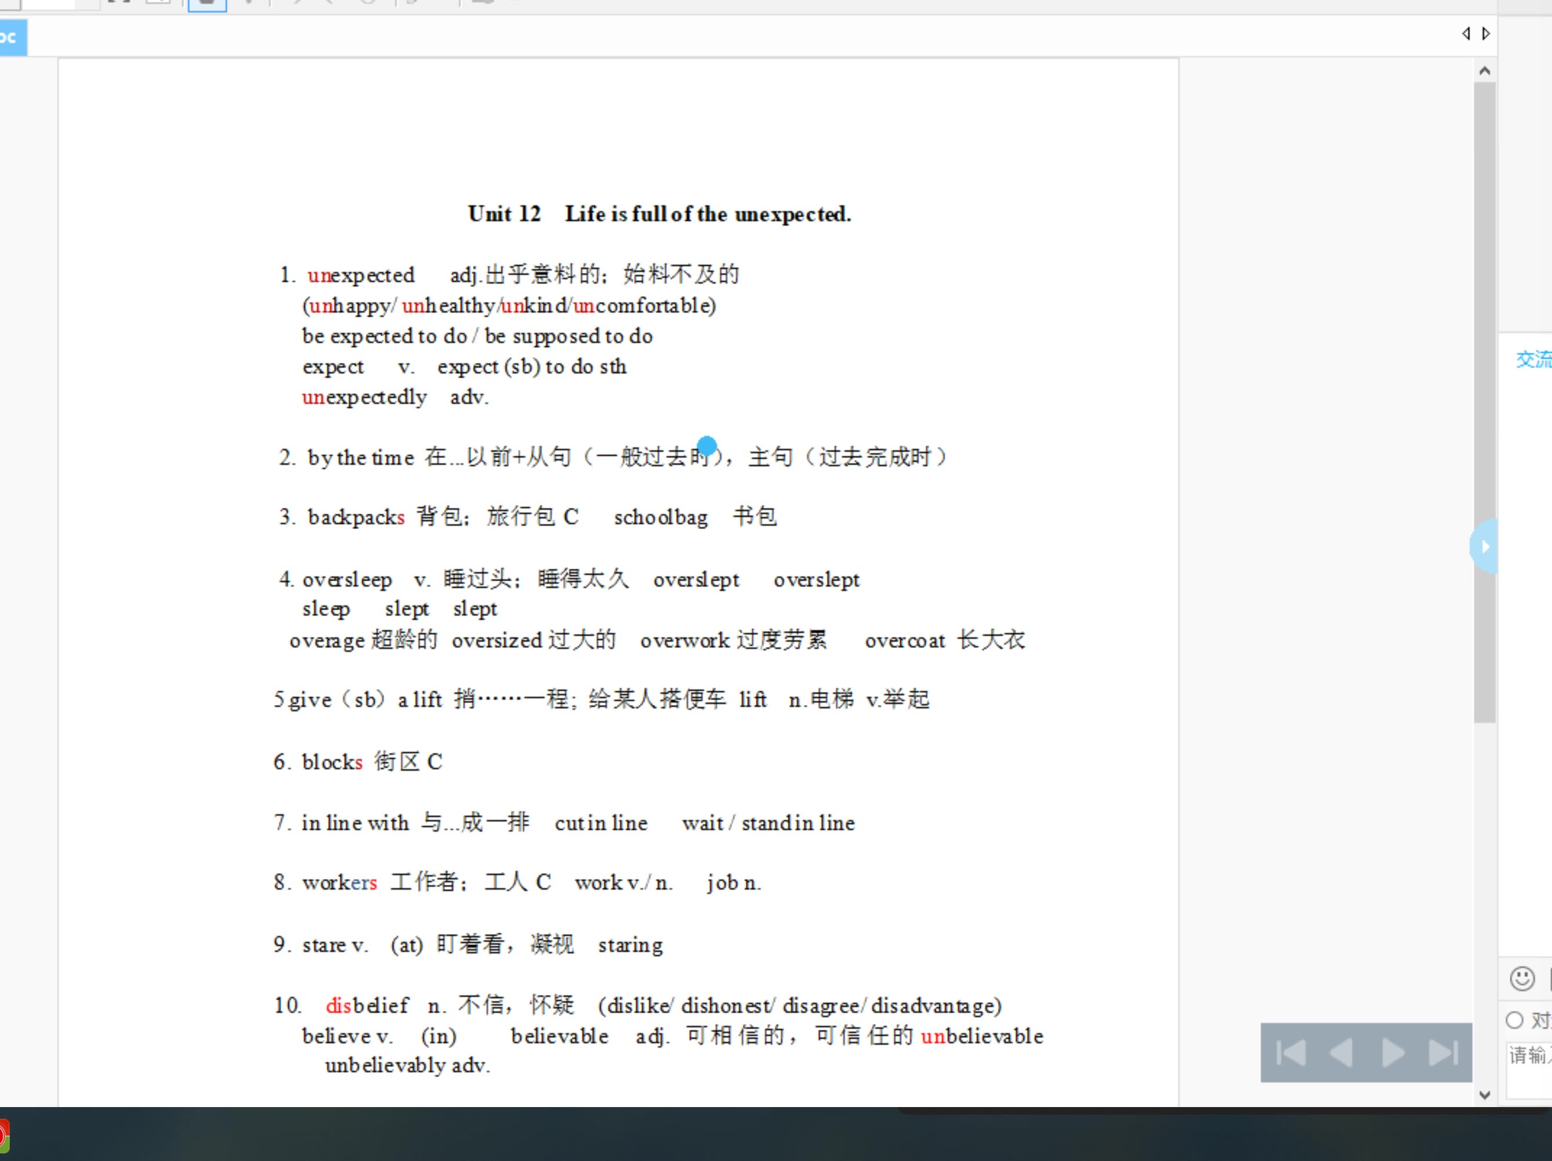Click 'wait / stand in line'
The image size is (1552, 1161).
(x=768, y=823)
